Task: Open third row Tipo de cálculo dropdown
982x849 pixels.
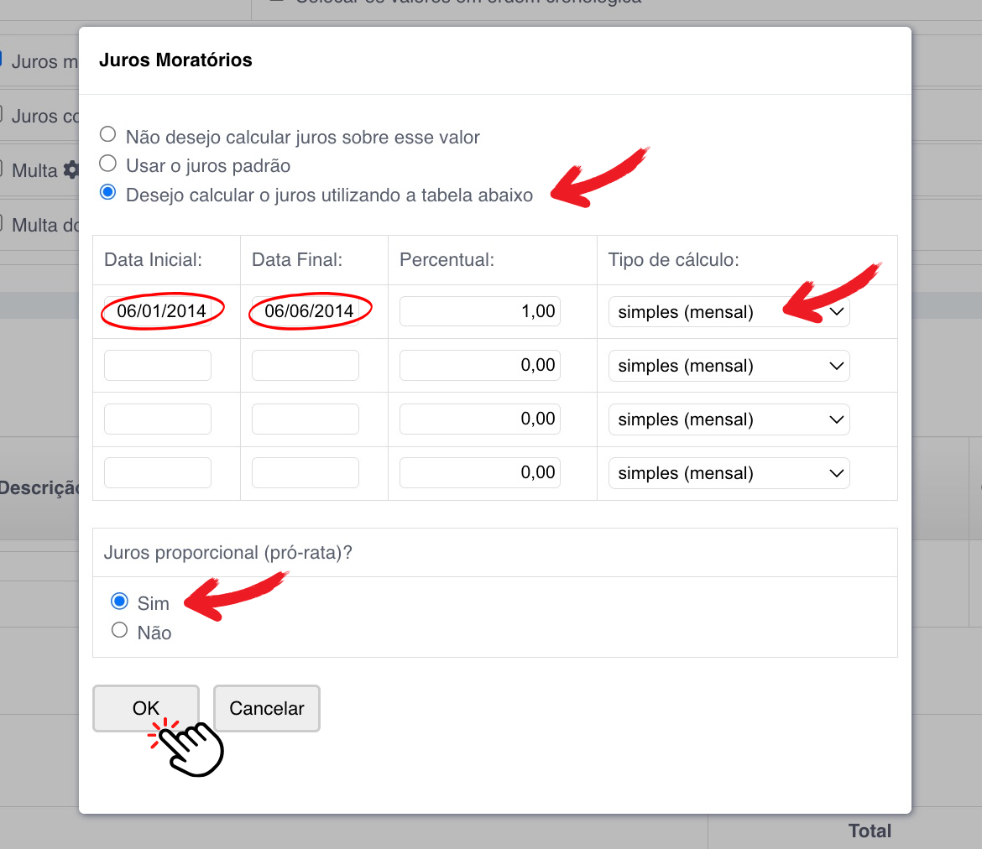Action: point(729,419)
